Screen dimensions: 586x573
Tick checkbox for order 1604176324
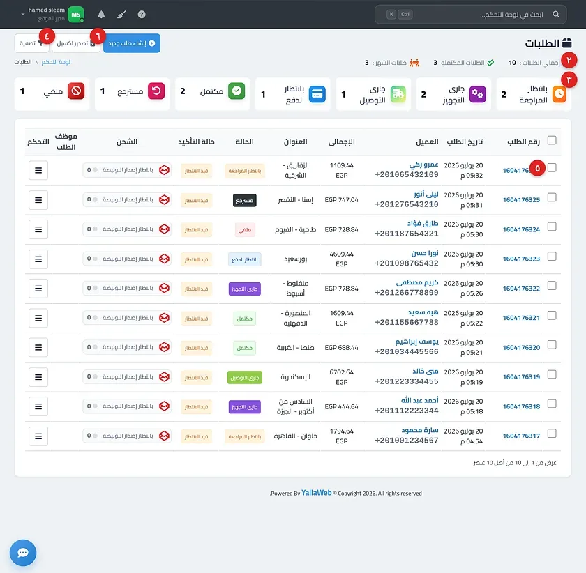[552, 227]
